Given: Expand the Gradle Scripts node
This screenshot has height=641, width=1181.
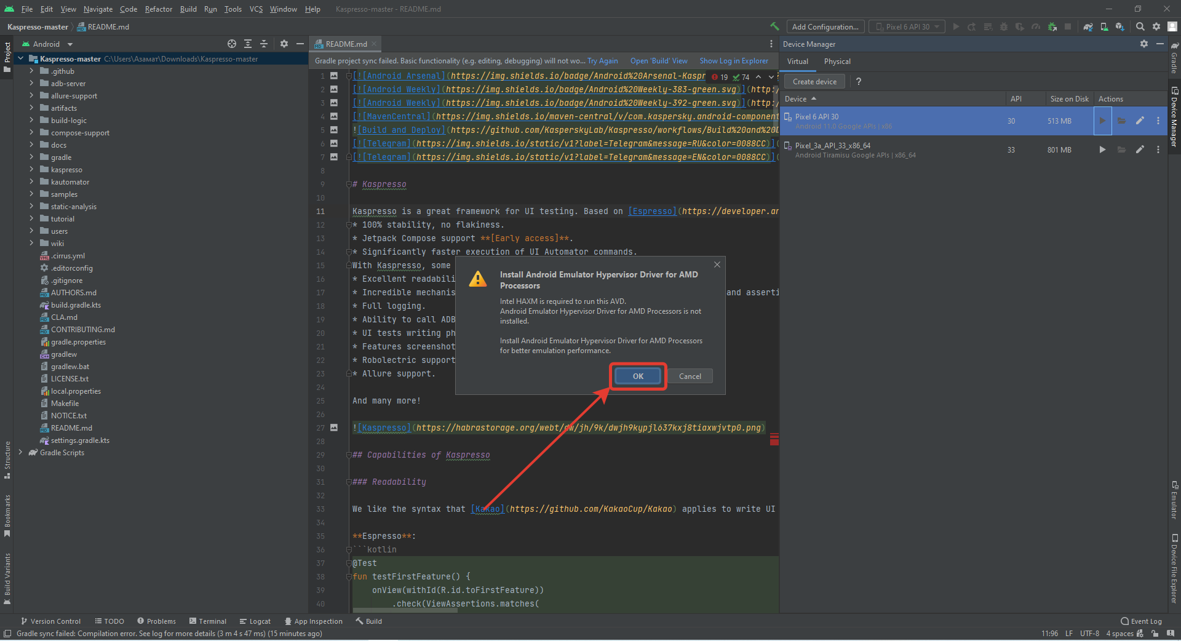Looking at the screenshot, I should 21,453.
